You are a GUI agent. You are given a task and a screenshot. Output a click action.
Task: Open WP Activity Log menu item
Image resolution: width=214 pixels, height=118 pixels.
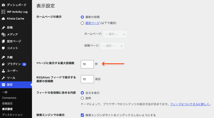point(16,12)
